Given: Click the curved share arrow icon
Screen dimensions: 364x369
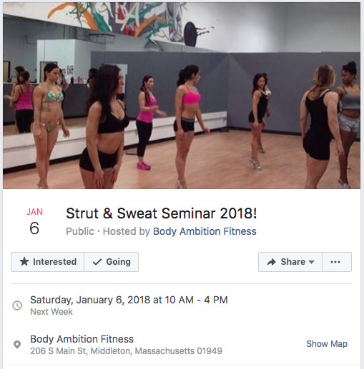Looking at the screenshot, I should coord(271,262).
